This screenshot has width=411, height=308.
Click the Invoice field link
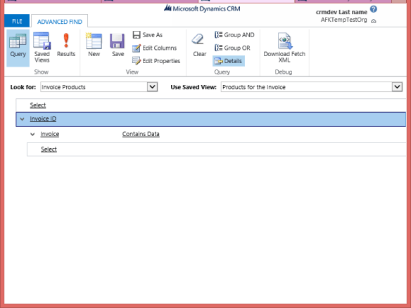click(x=49, y=134)
